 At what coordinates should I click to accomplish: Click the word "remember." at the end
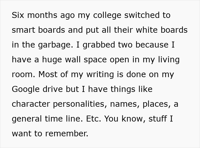point(67,134)
